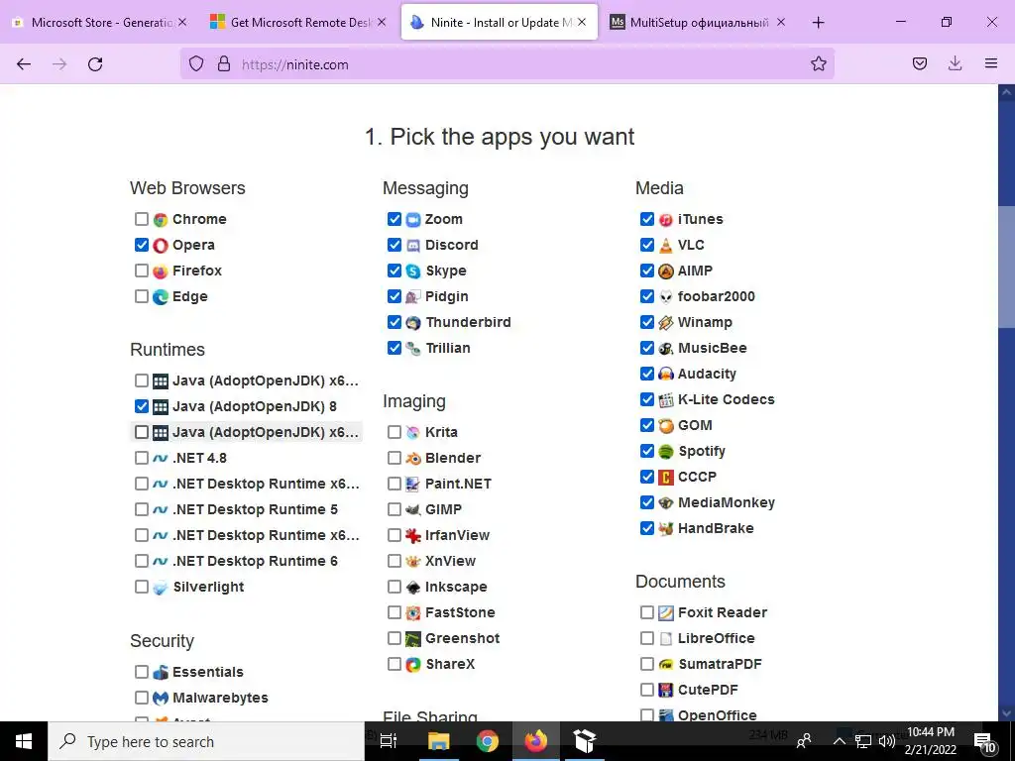Click the MediaMonkey label
Viewport: 1015px width, 761px height.
tap(727, 502)
